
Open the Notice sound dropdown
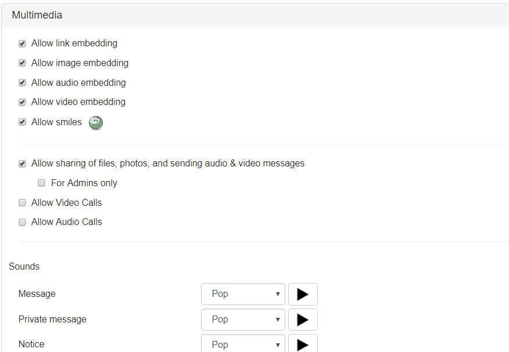pyautogui.click(x=243, y=344)
